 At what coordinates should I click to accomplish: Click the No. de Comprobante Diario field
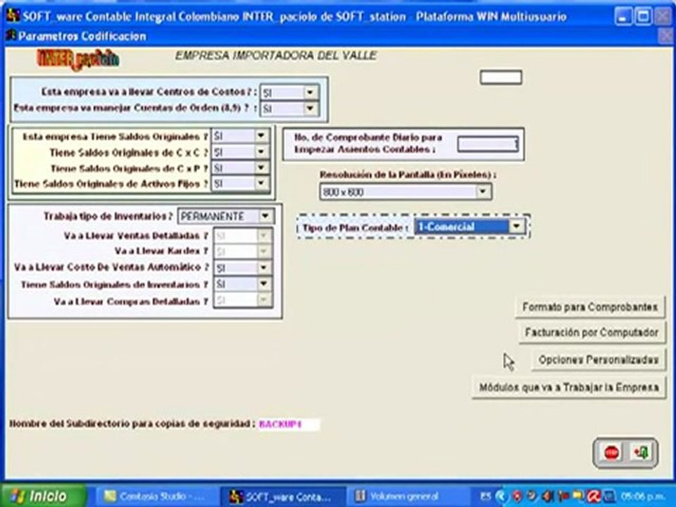(487, 144)
